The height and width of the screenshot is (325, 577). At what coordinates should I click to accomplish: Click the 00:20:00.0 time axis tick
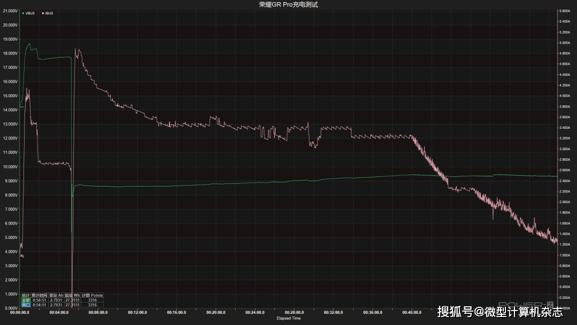pos(216,313)
